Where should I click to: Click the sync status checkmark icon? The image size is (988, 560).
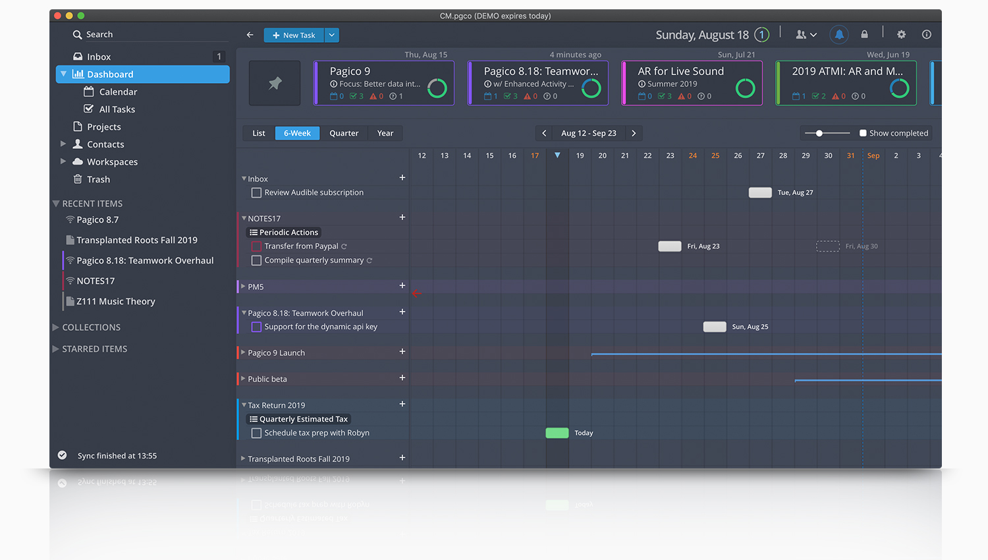[x=62, y=455]
